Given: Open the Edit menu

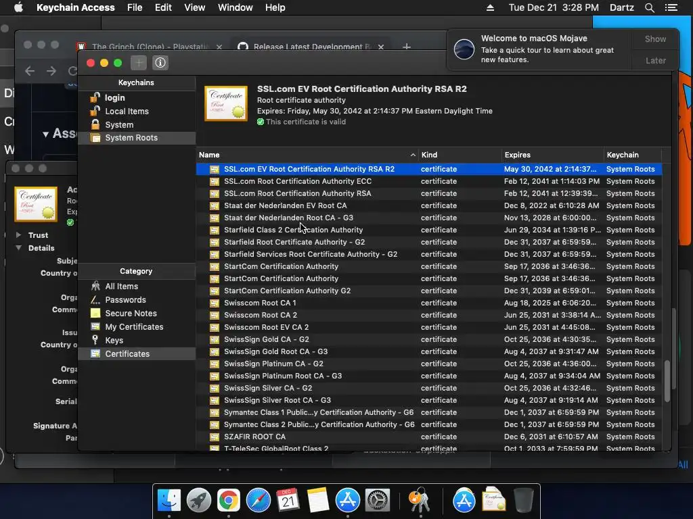Looking at the screenshot, I should click(x=163, y=7).
